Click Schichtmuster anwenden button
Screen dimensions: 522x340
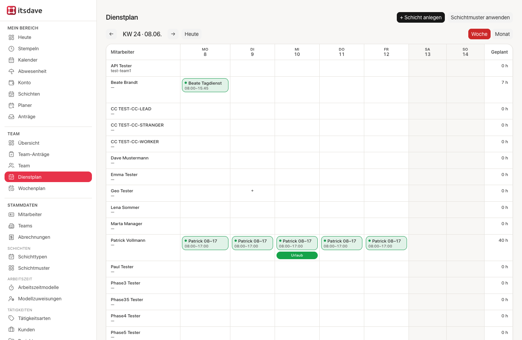coord(480,17)
